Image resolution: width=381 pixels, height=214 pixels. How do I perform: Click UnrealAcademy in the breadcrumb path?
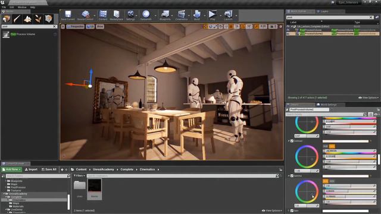103,169
